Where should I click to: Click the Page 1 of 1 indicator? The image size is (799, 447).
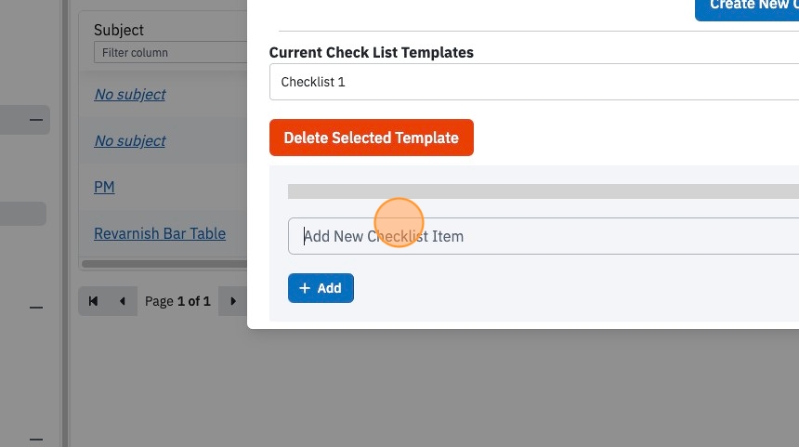point(177,301)
